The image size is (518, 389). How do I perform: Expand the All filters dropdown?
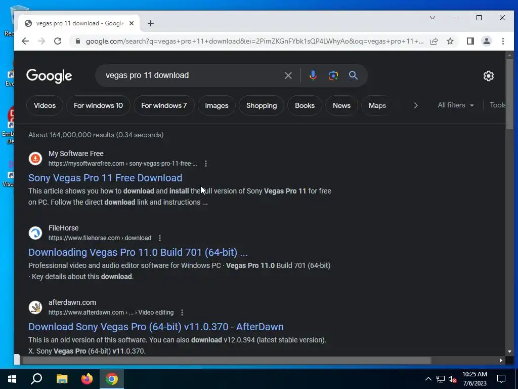(x=456, y=105)
